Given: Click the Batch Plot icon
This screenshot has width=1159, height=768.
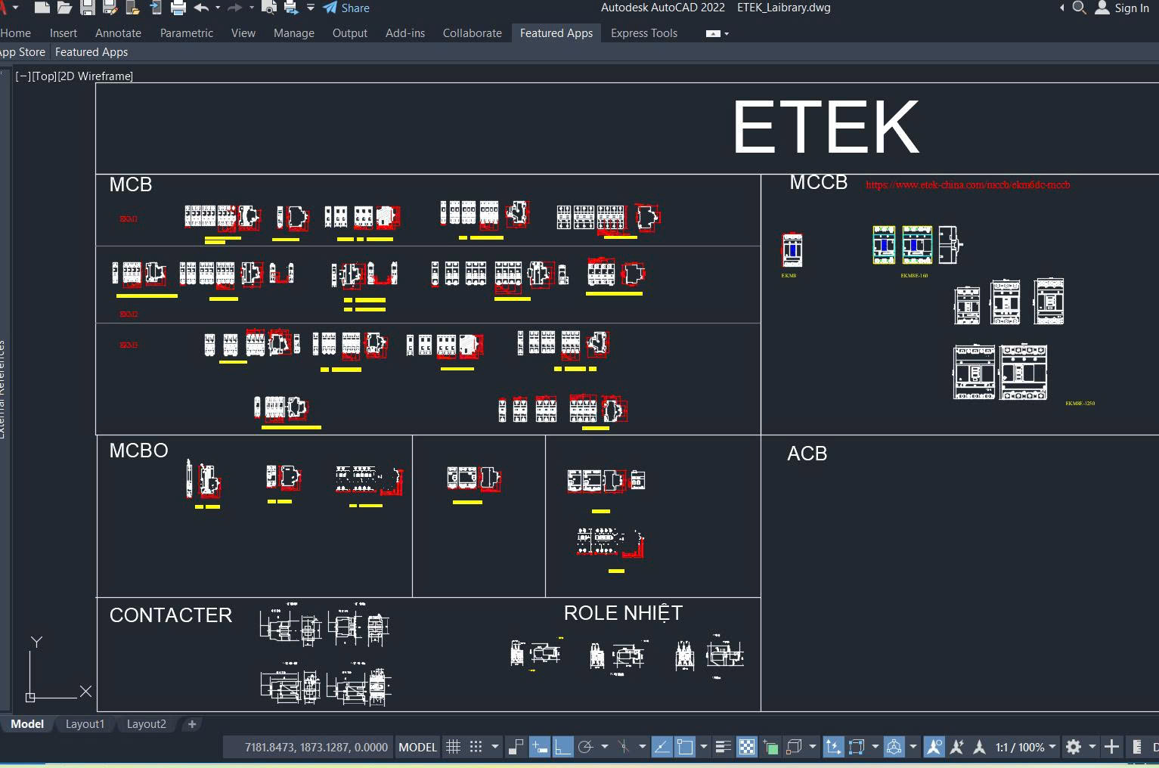Looking at the screenshot, I should click(291, 8).
